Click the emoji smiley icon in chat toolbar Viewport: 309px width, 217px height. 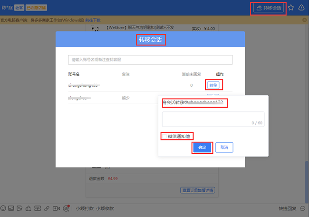[3, 208]
